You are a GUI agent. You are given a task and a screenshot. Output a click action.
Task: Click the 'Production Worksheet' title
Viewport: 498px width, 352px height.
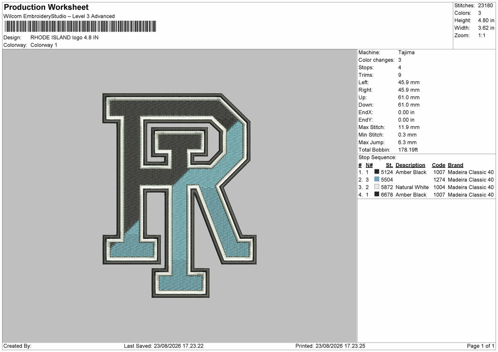click(46, 7)
